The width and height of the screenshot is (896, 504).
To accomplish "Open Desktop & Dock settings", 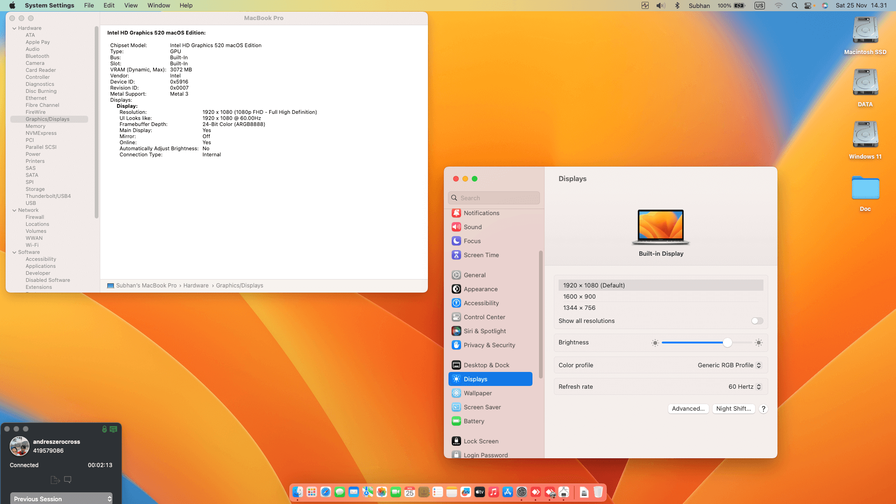I will (x=490, y=365).
